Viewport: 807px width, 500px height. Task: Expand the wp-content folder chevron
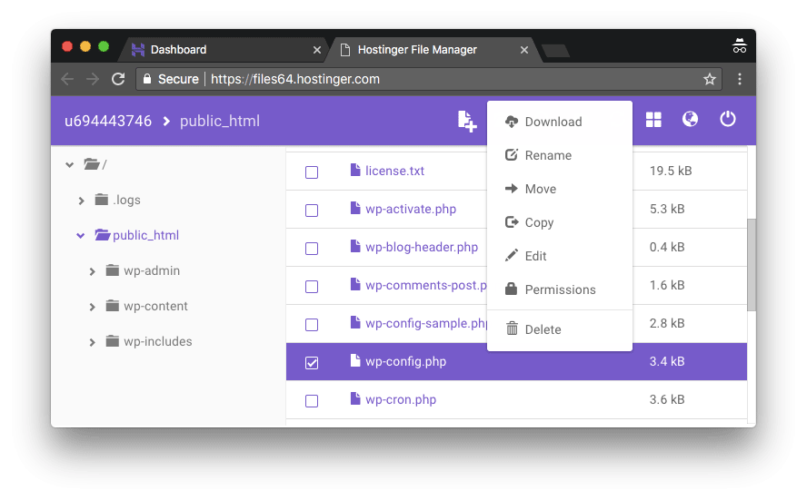coord(92,307)
